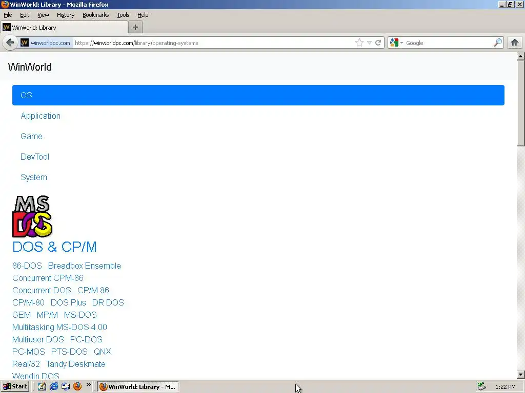Open the Tools menu
This screenshot has width=525, height=393.
(x=123, y=15)
